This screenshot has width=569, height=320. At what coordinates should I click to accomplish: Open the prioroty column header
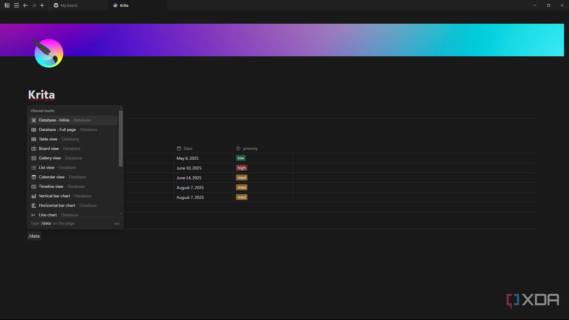pos(263,148)
